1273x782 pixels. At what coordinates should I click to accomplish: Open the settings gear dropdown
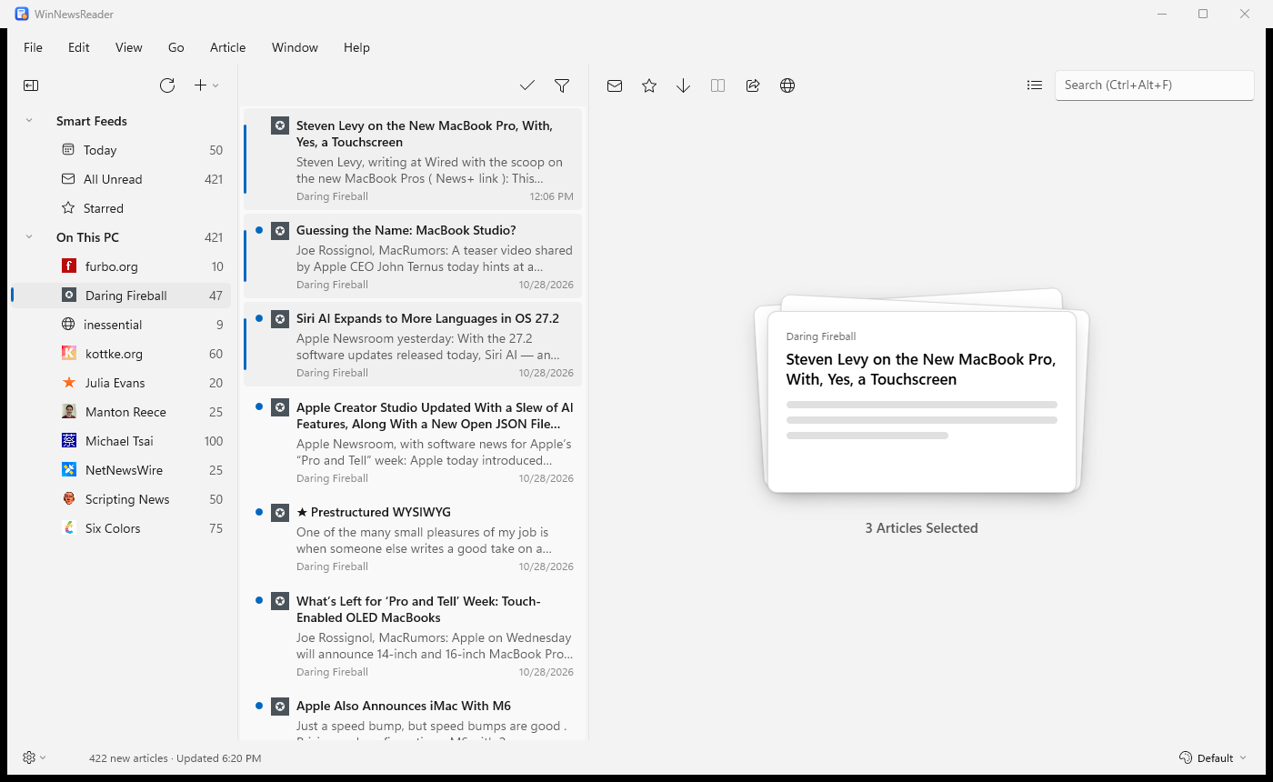35,757
